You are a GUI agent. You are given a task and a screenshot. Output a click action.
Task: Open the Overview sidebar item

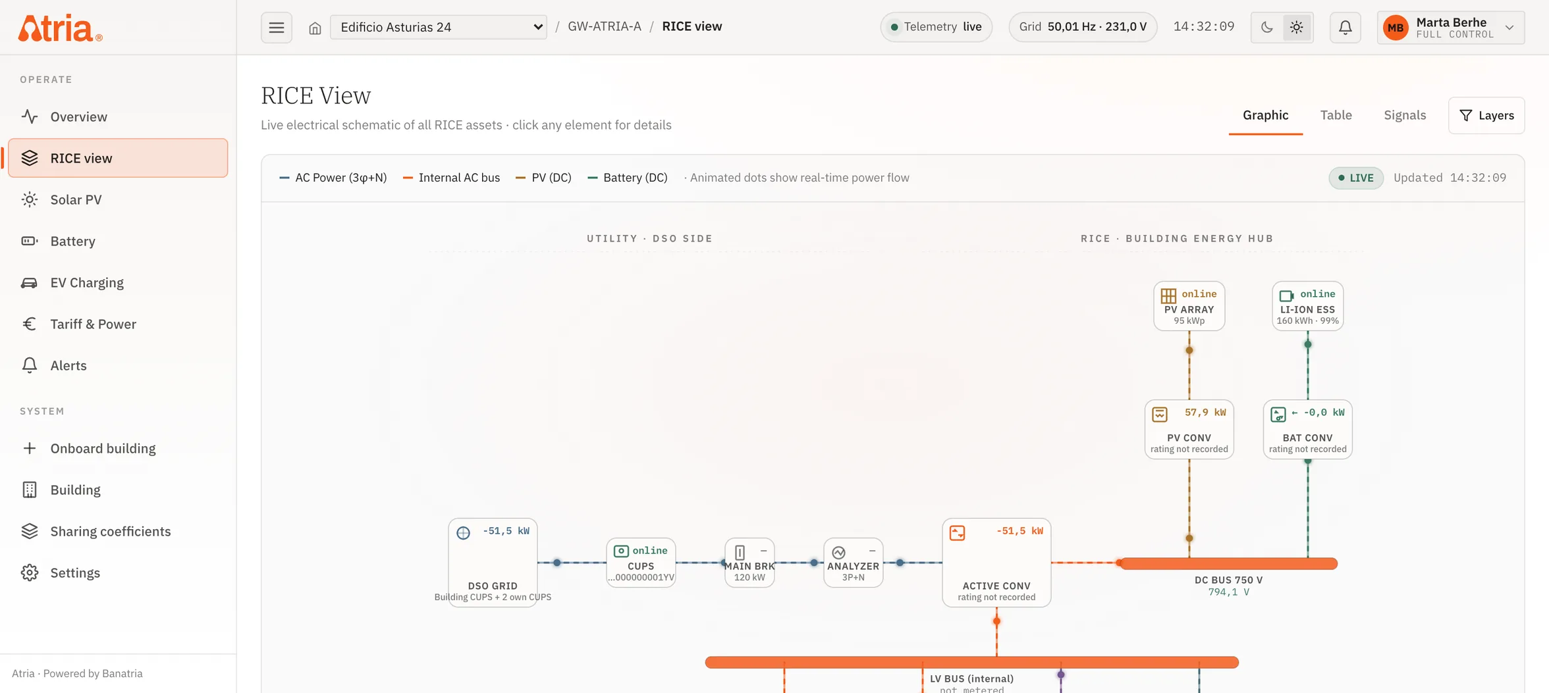click(x=119, y=116)
